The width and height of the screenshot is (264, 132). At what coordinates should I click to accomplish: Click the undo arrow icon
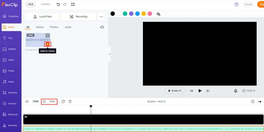coord(58,4)
